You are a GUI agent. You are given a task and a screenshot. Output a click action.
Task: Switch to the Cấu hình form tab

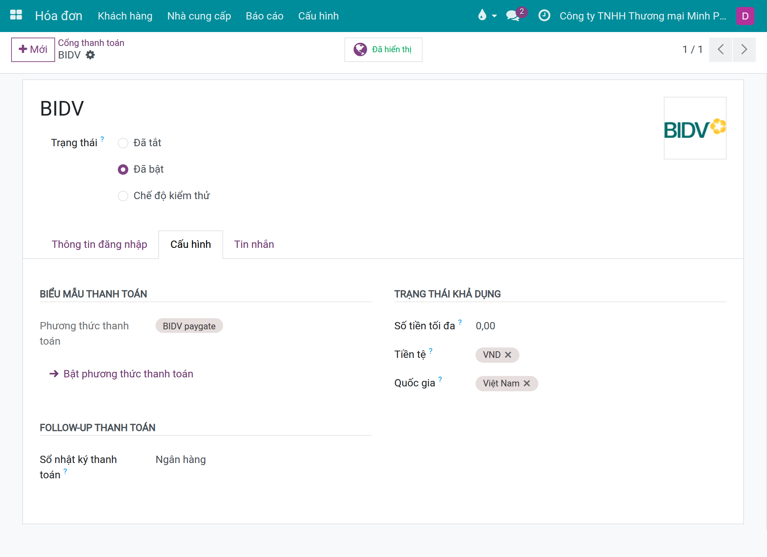191,244
